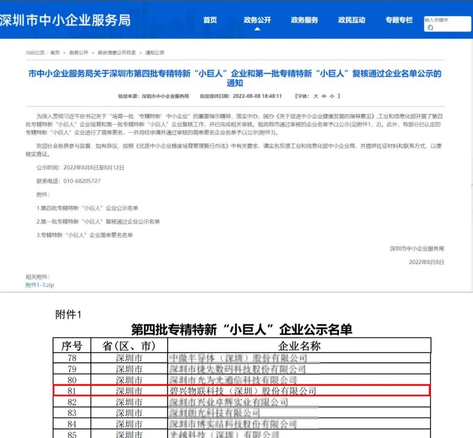Open the 专题专栏 navigation menu
This screenshot has width=473, height=438.
(399, 20)
